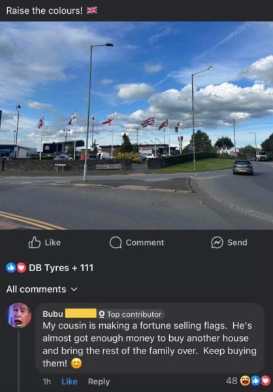Tap the heart reaction icon on comment
The width and height of the screenshot is (273, 392).
(266, 381)
